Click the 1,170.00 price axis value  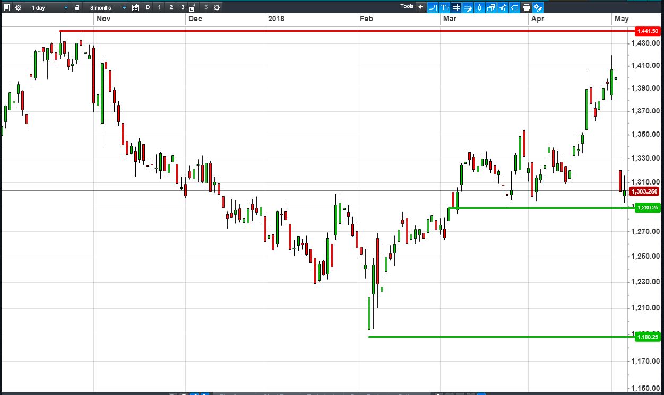tap(646, 361)
